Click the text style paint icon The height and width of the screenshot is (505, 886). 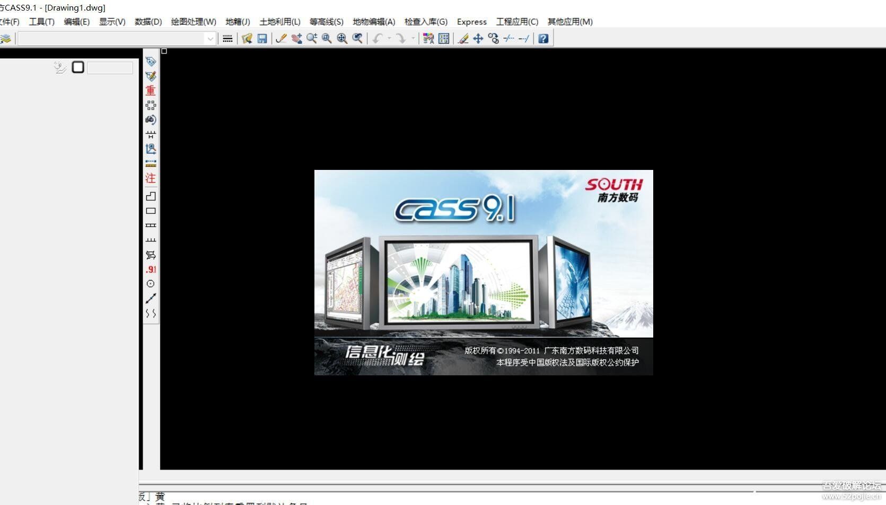428,39
